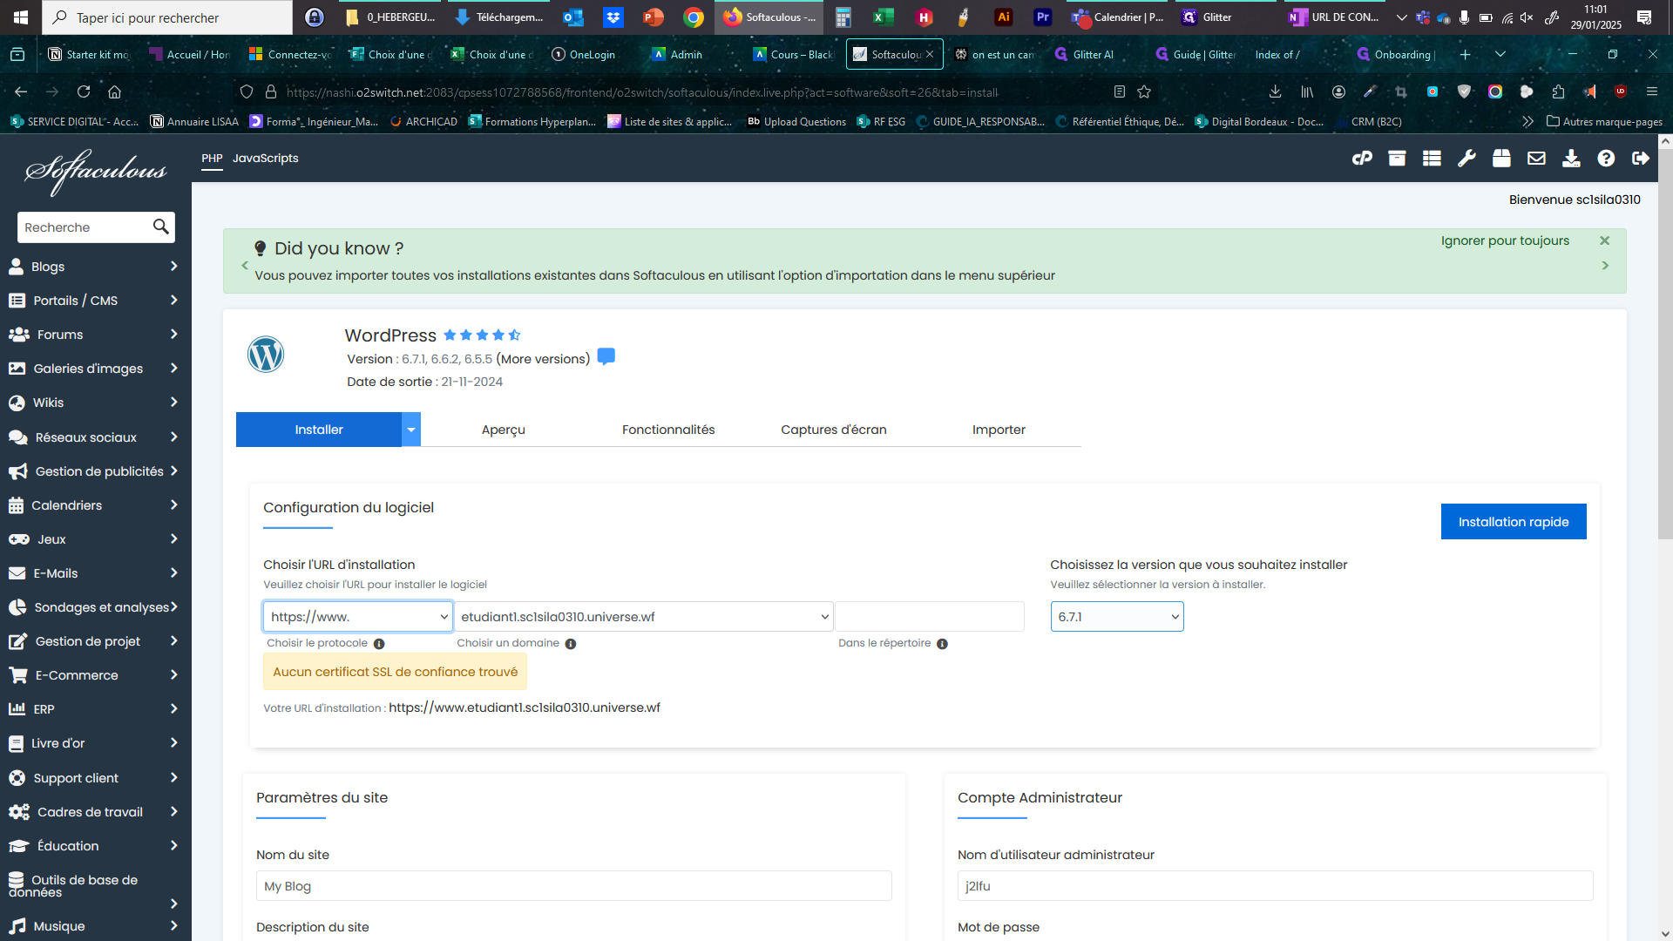Click info icon beside Choisir un domaine
This screenshot has height=941, width=1673.
(x=571, y=644)
